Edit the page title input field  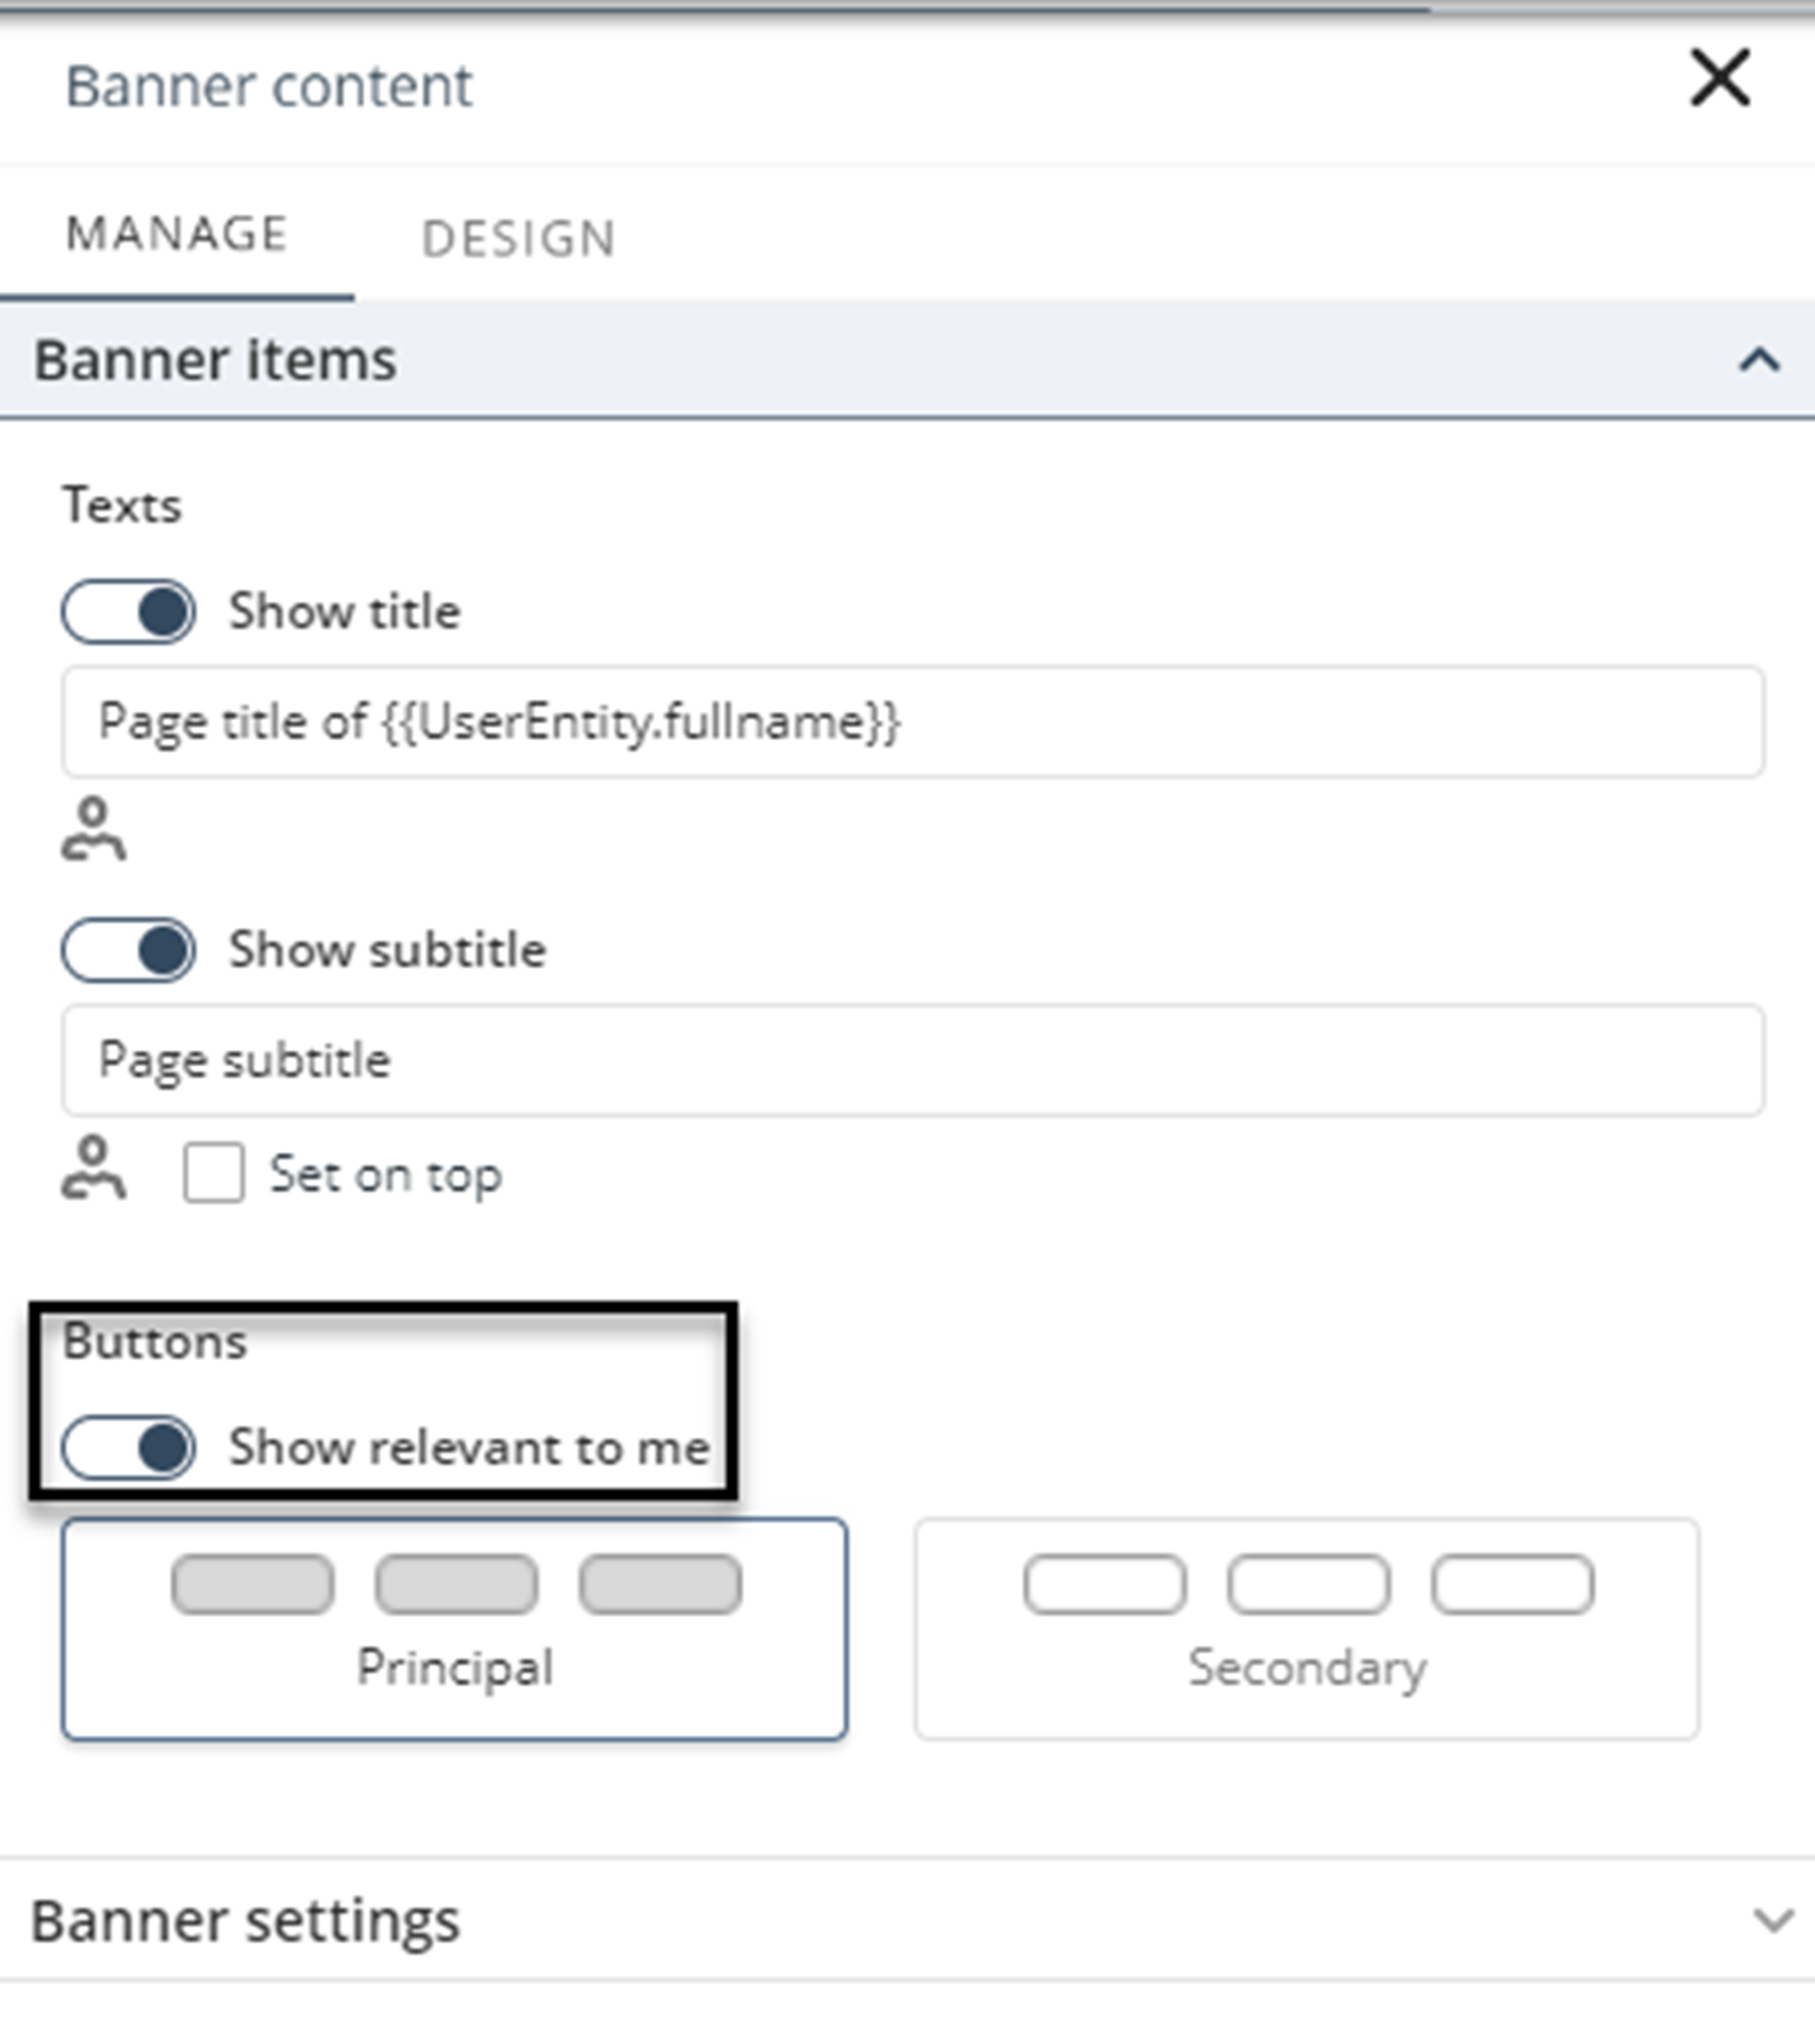(x=912, y=722)
